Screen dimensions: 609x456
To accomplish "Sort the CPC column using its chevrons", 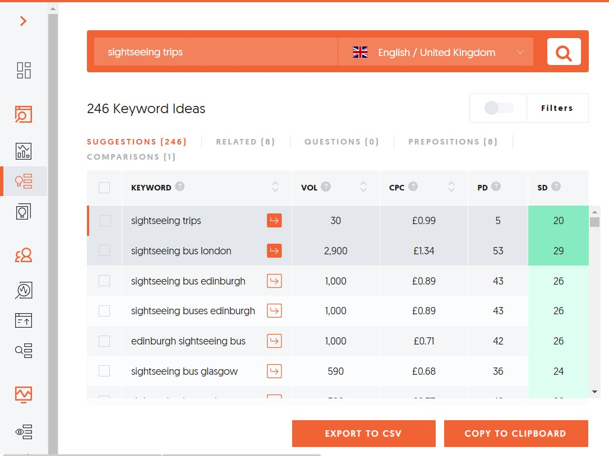I will [451, 187].
